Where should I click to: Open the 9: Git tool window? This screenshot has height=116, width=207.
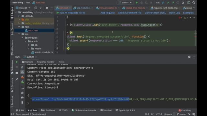[20, 110]
